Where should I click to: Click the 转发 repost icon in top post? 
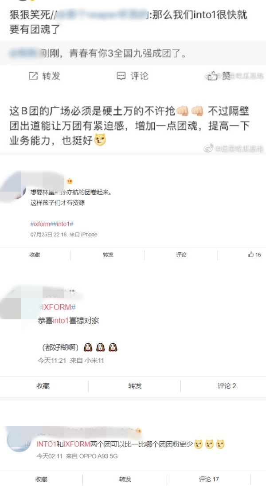(x=33, y=76)
